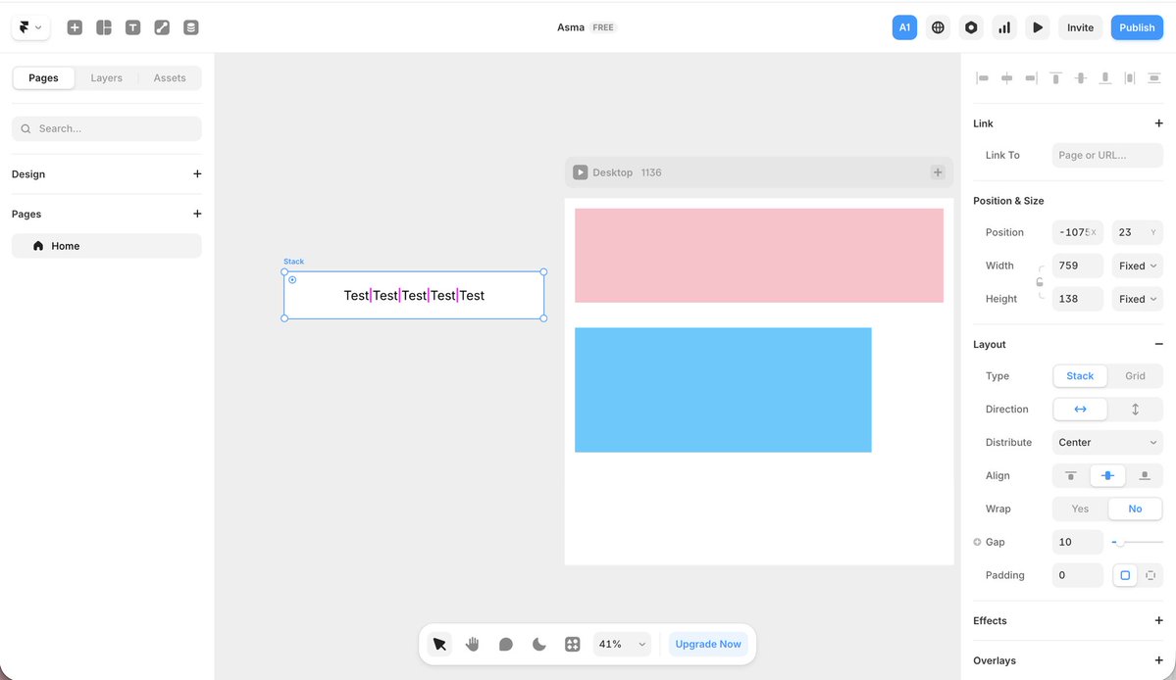Image resolution: width=1176 pixels, height=680 pixels.
Task: Click the Height value field
Action: (1078, 299)
